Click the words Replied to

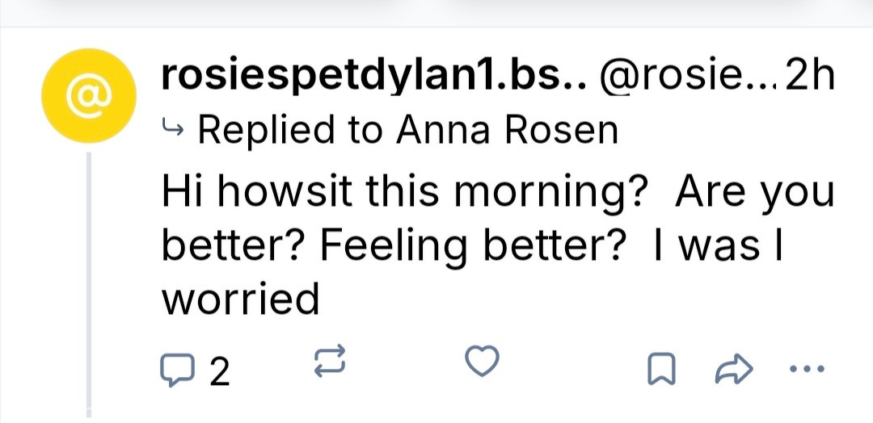tap(292, 129)
